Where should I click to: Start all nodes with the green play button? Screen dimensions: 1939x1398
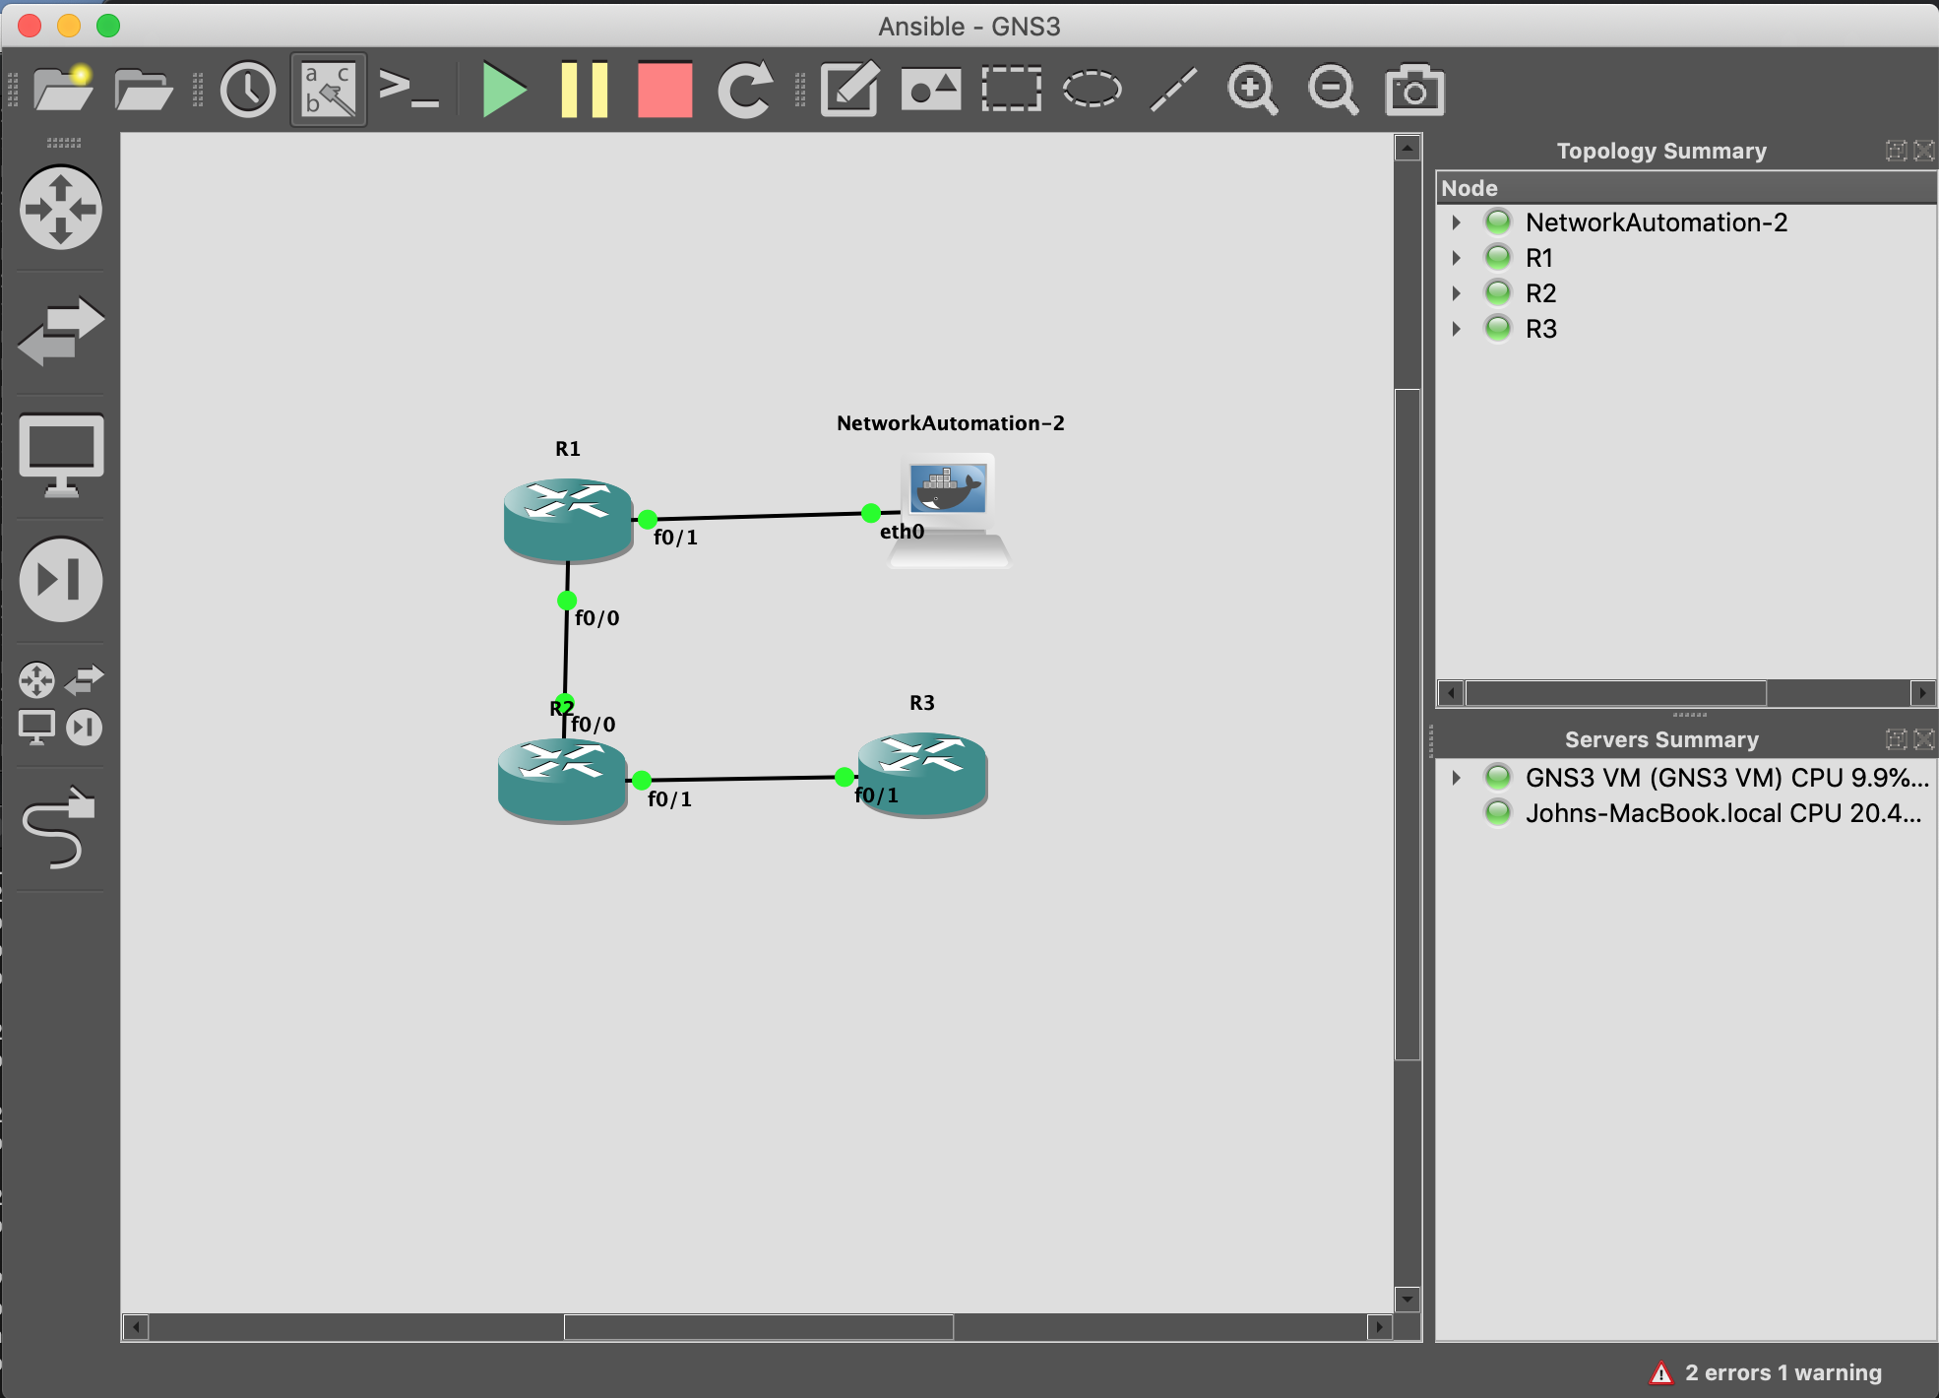(x=504, y=91)
